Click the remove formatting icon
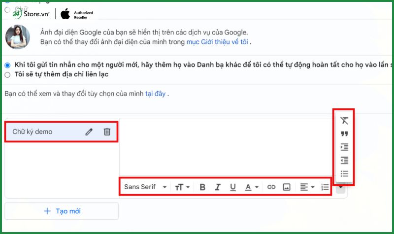Viewport: 394px width, 234px height. [x=344, y=120]
